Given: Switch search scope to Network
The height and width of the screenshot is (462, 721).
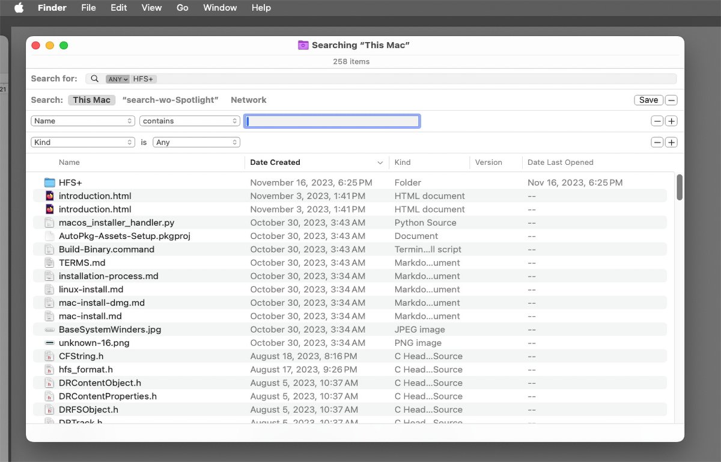Looking at the screenshot, I should [x=248, y=100].
